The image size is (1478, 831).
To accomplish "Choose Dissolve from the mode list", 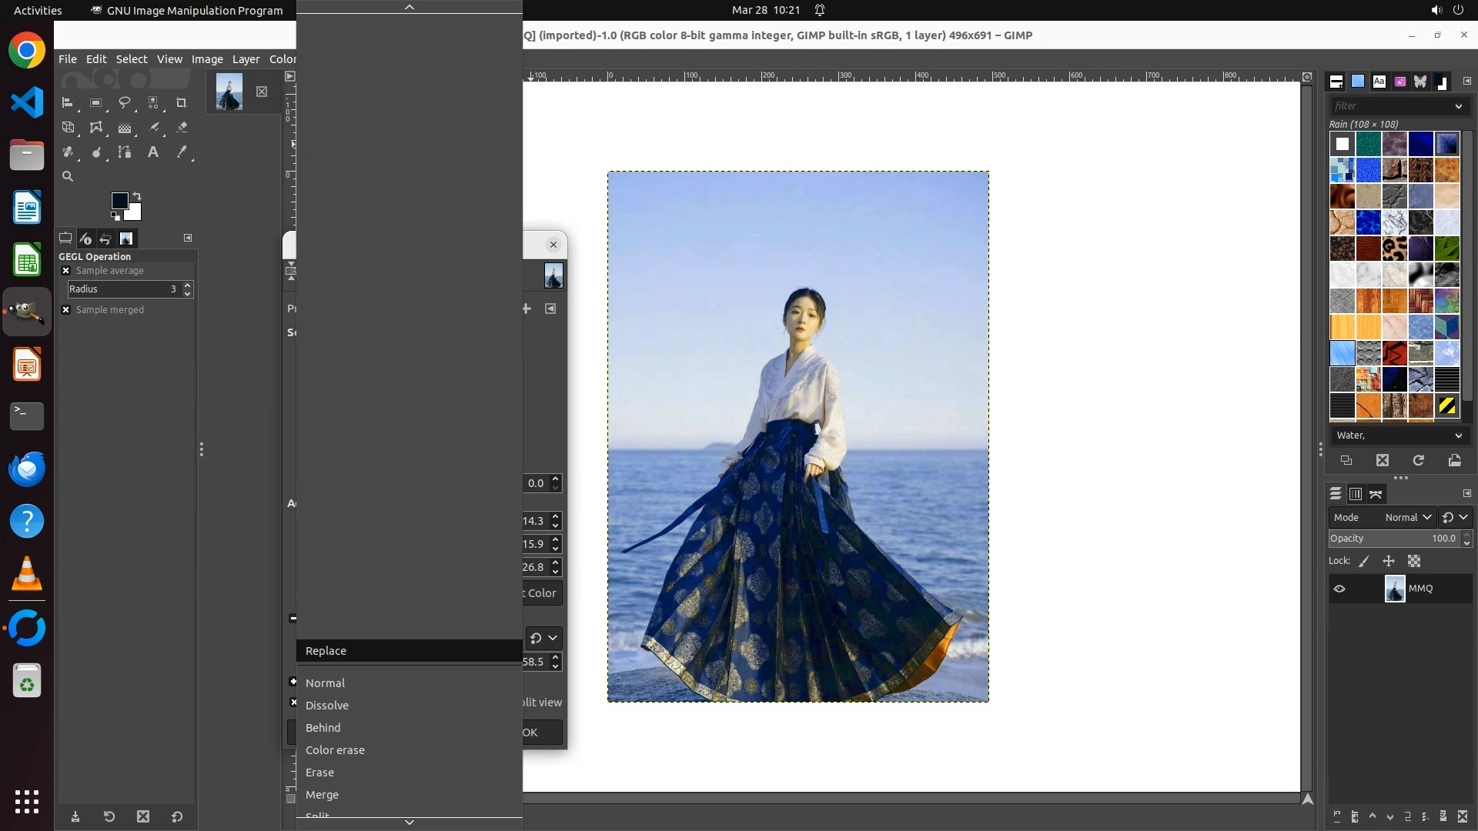I will pos(327,706).
